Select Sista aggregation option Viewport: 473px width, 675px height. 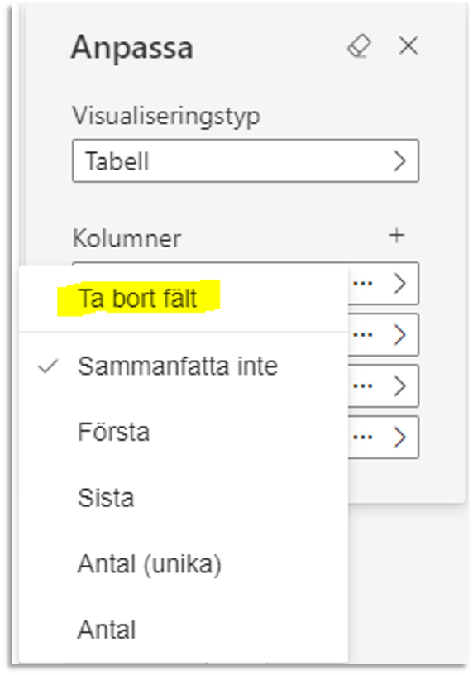[x=184, y=498]
